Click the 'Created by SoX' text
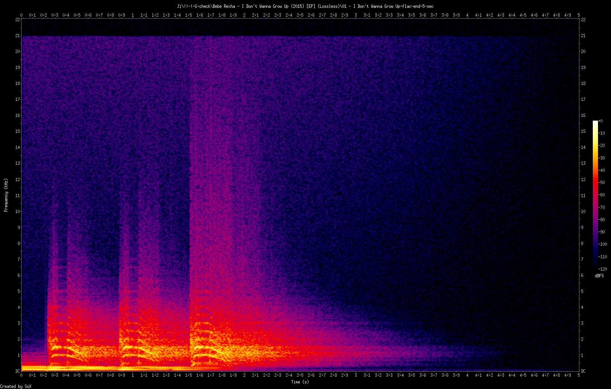This screenshot has height=389, width=611. tap(16, 386)
